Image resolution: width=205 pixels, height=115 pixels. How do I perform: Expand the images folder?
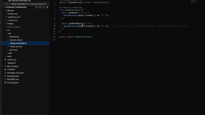(5, 24)
